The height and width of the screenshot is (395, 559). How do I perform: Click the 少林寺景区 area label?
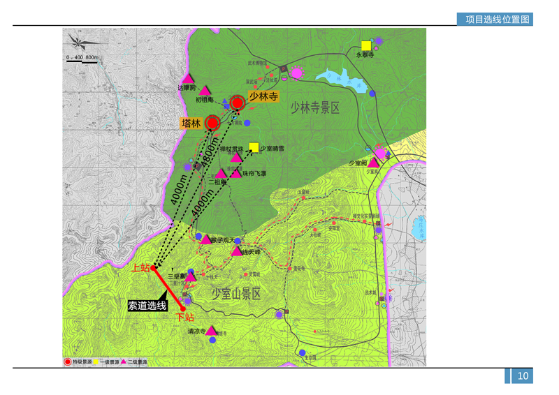(315, 107)
